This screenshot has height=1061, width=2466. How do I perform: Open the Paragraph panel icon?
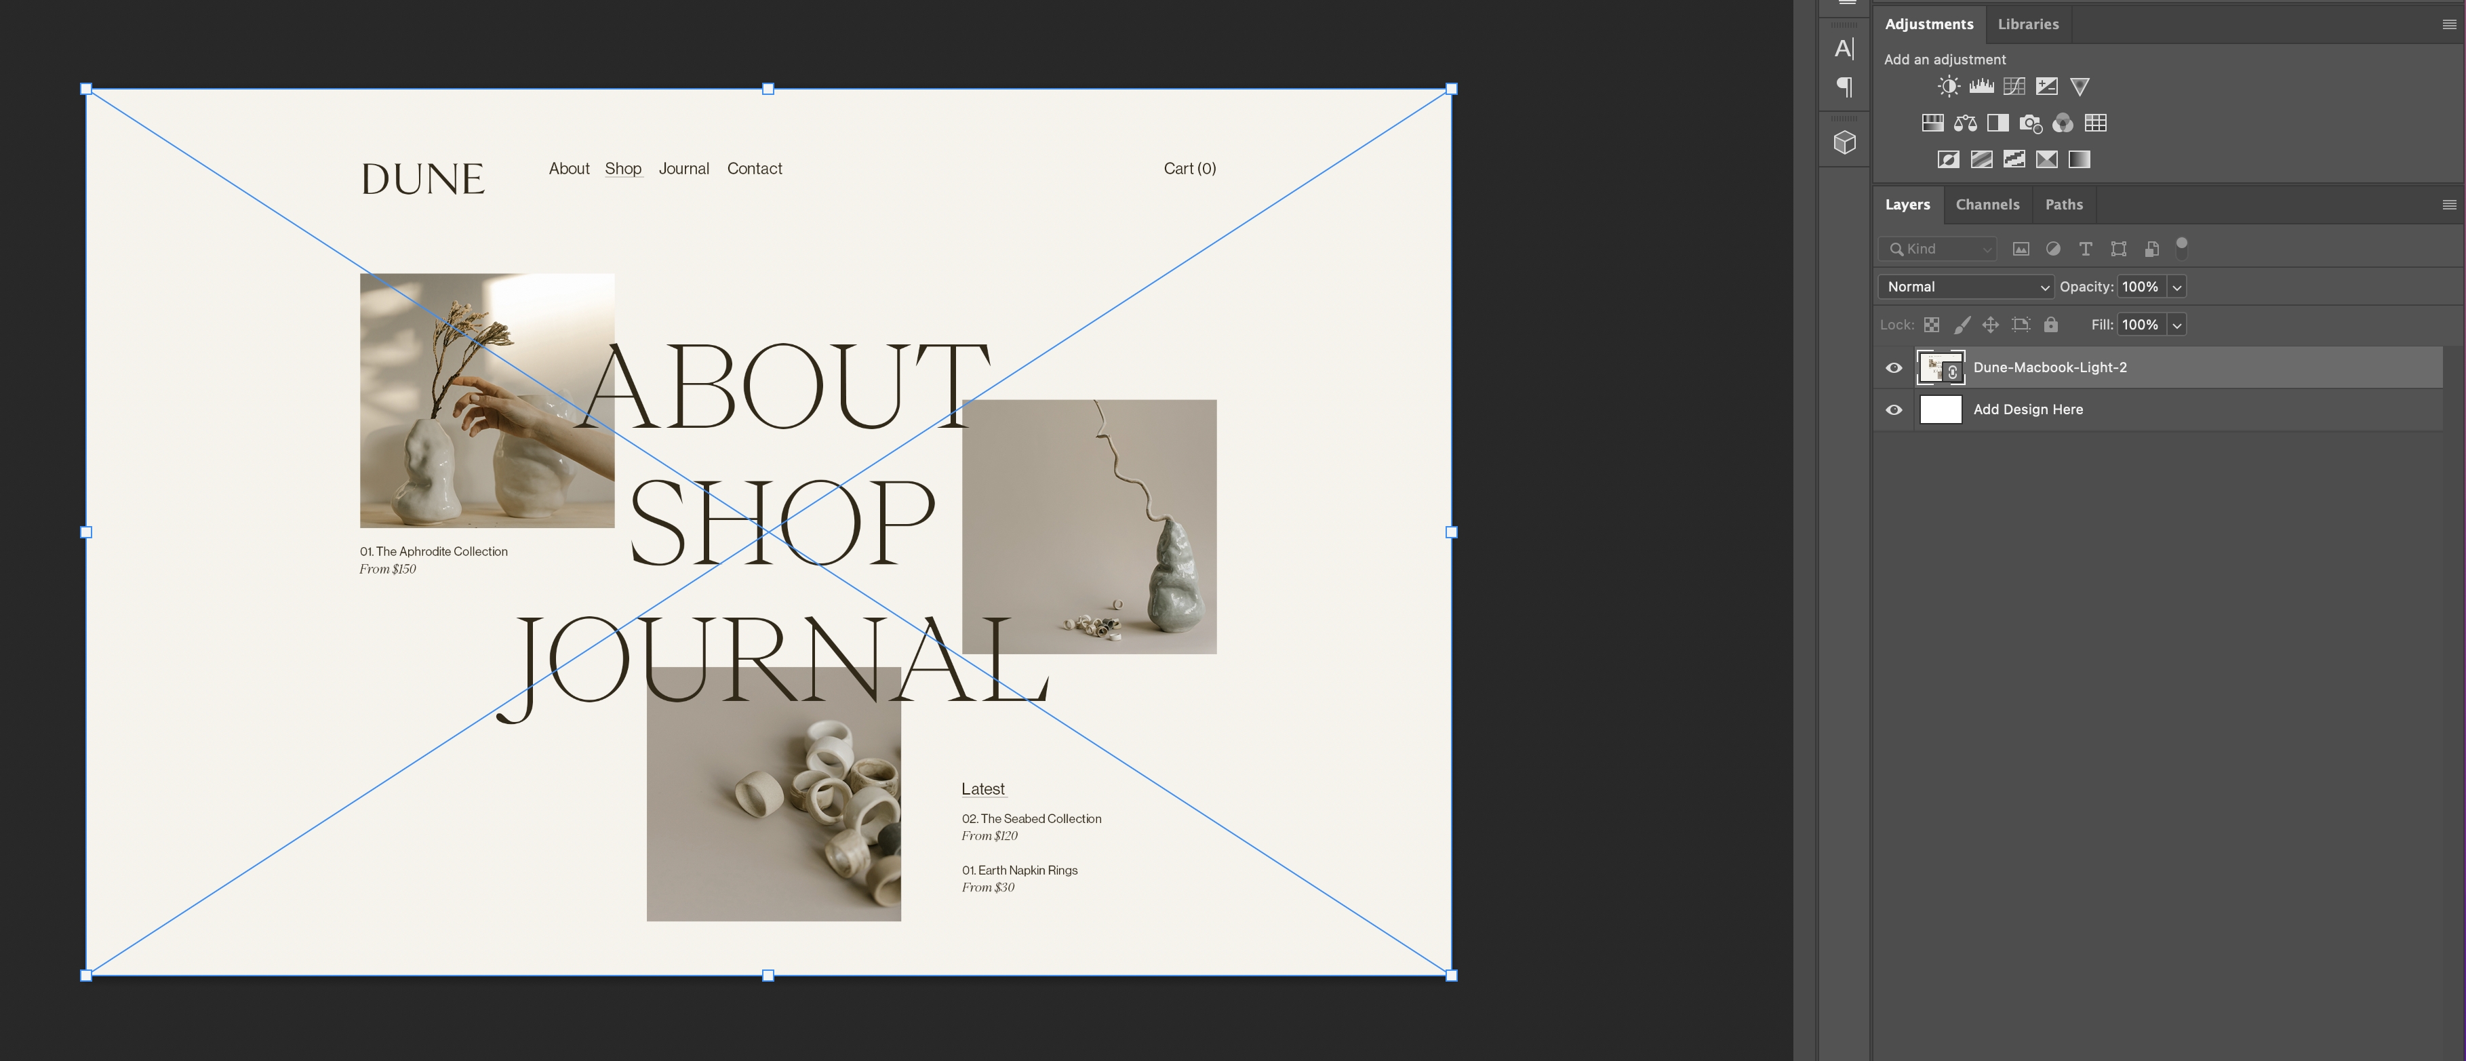pyautogui.click(x=1844, y=87)
